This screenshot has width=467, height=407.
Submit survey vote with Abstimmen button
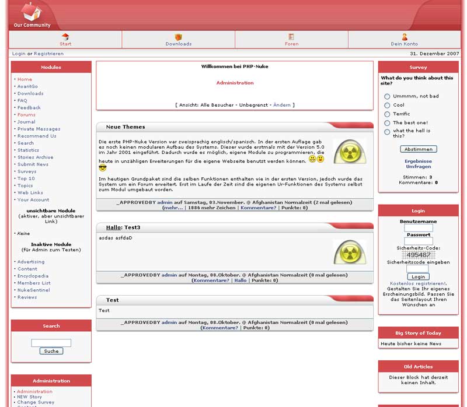point(418,149)
